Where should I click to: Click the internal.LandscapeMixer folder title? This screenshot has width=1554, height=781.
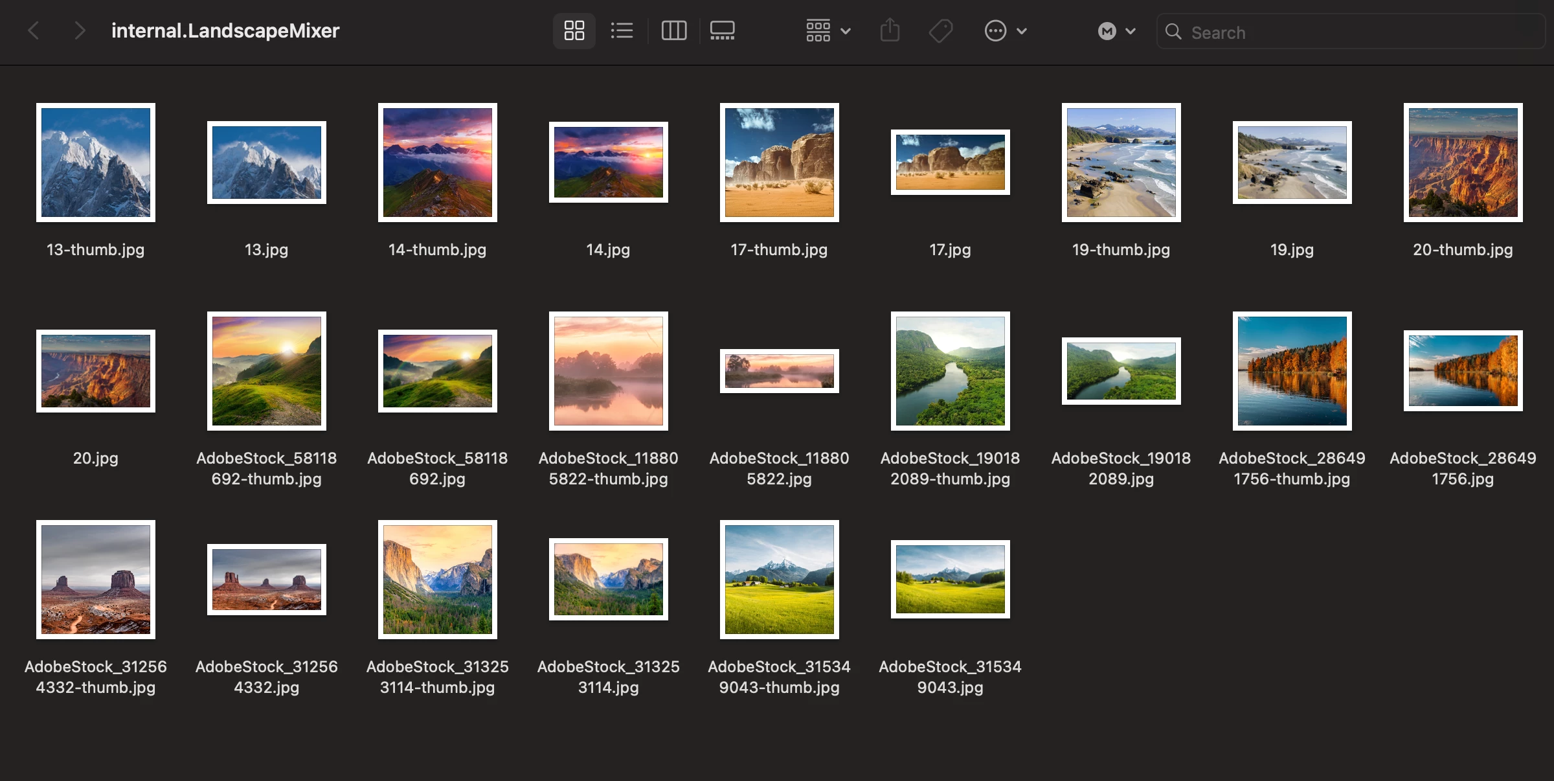point(225,30)
